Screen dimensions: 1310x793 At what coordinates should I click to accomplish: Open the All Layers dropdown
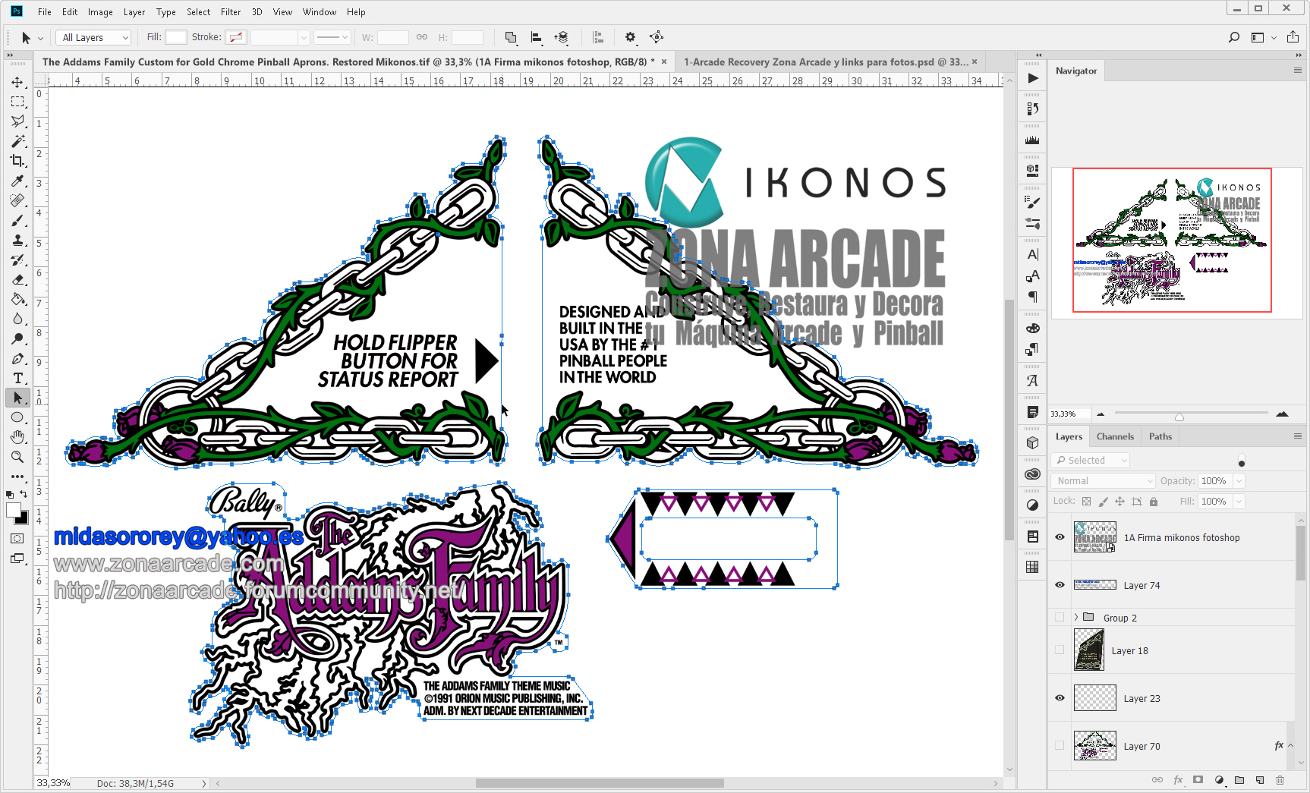[95, 37]
